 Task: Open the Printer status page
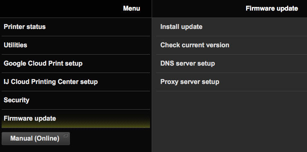[76, 27]
